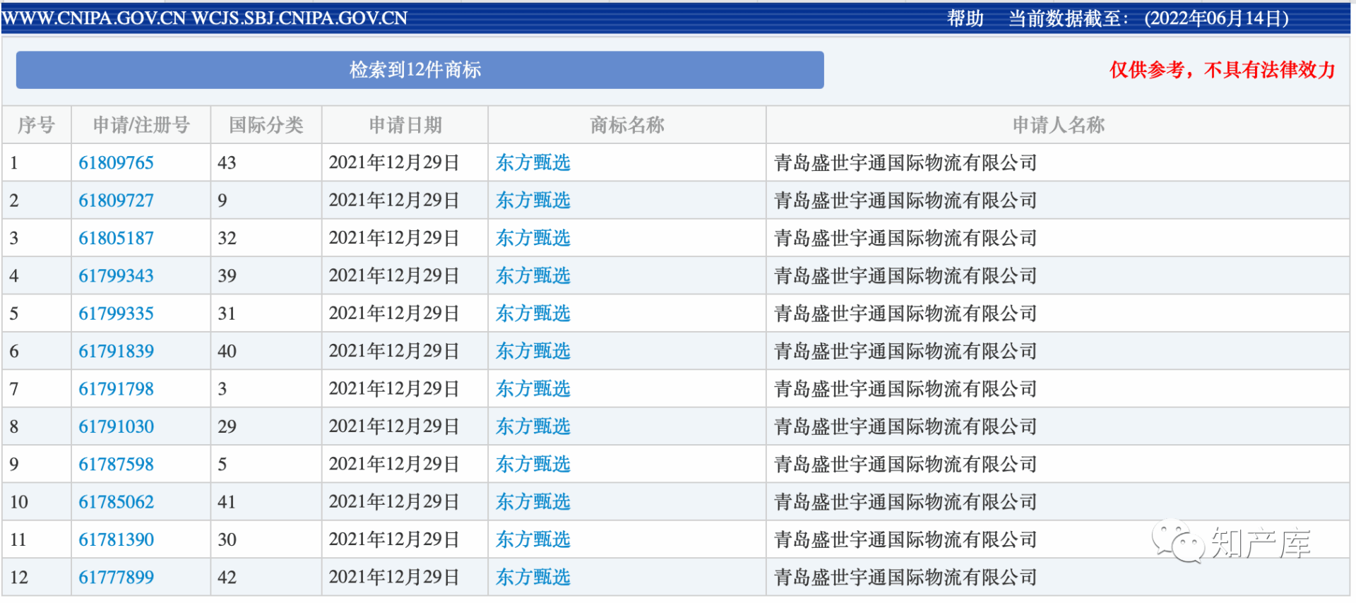Open registration number 61791839
The height and width of the screenshot is (603, 1356).
point(116,351)
